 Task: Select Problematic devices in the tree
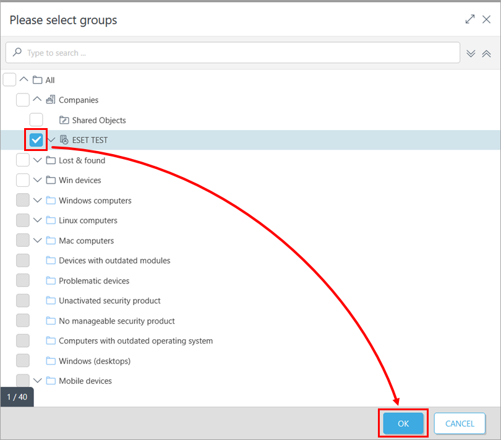click(x=94, y=281)
